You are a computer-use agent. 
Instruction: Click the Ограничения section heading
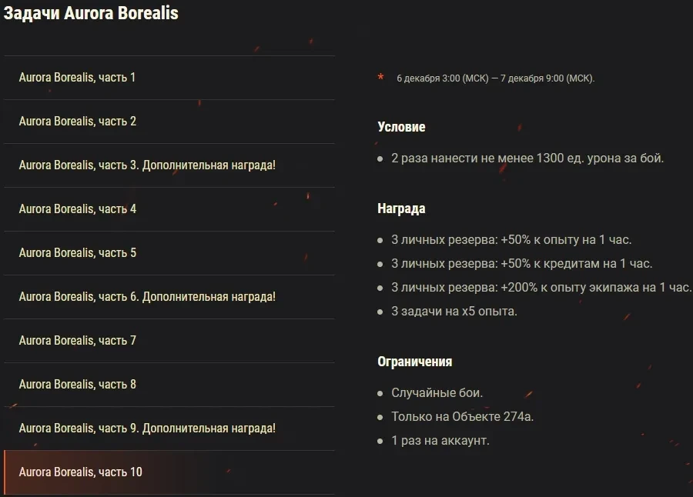tap(414, 362)
